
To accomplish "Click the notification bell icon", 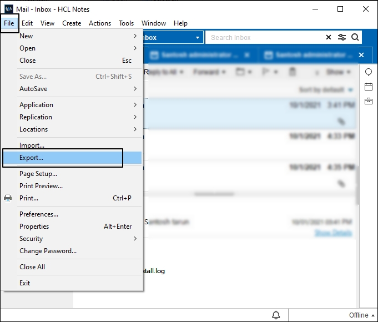I will [x=276, y=315].
